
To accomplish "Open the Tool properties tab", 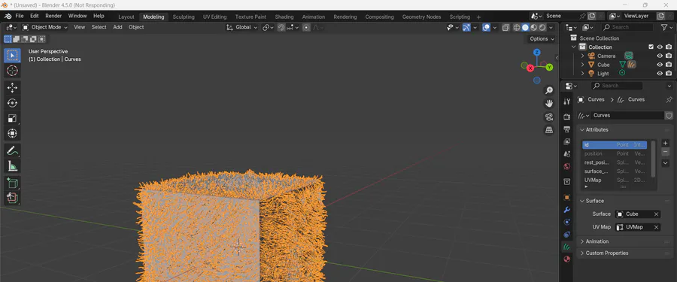I will pos(567,101).
